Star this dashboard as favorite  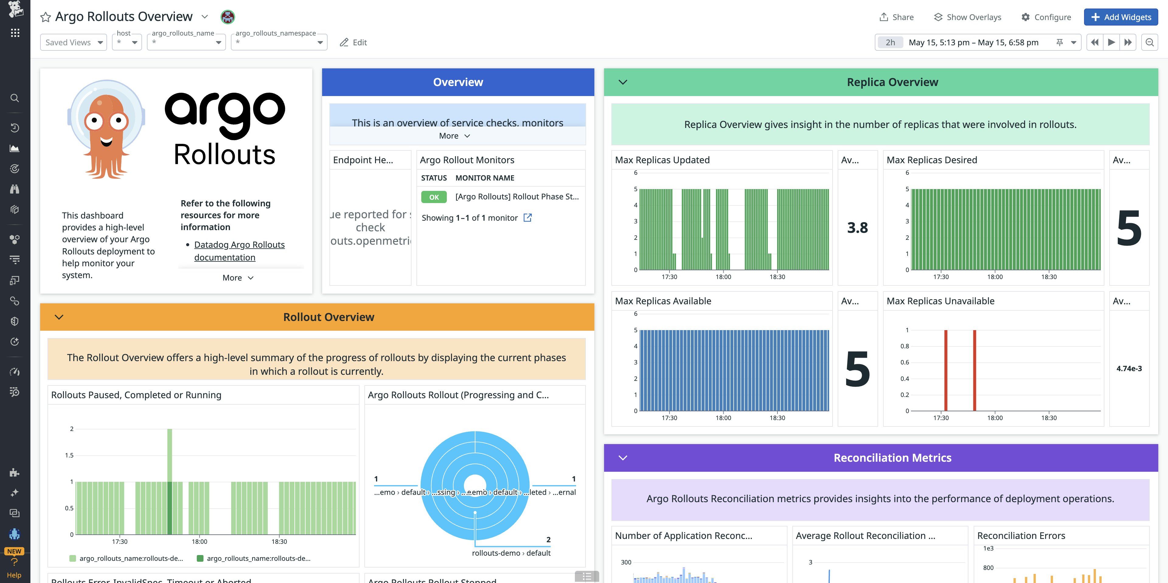[45, 17]
